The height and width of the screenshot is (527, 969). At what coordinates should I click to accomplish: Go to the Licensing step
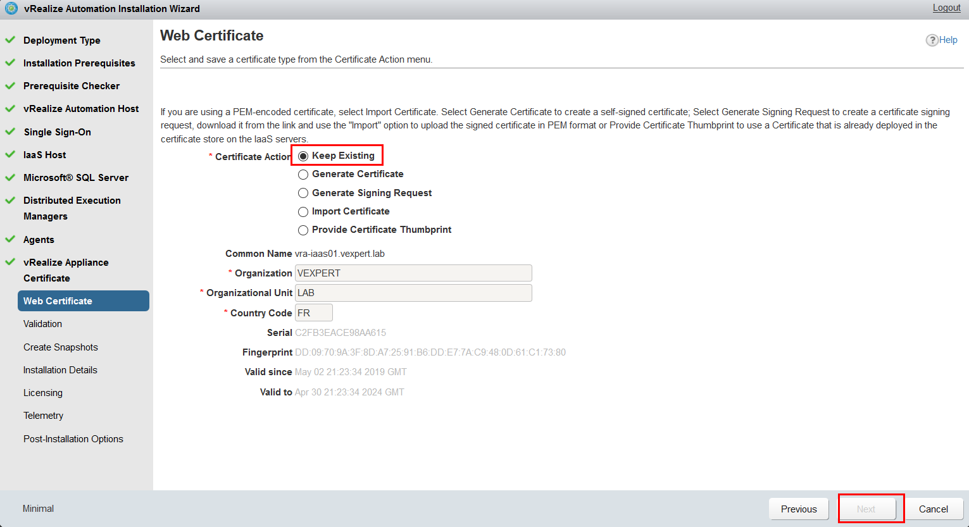tap(43, 393)
